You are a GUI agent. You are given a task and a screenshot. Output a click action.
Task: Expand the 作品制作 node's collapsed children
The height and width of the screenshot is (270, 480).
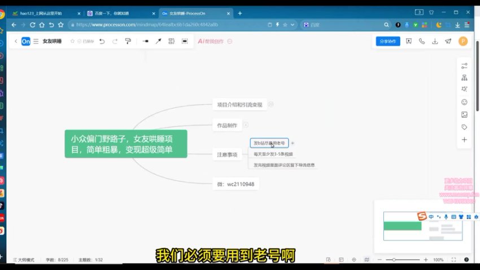tap(246, 125)
